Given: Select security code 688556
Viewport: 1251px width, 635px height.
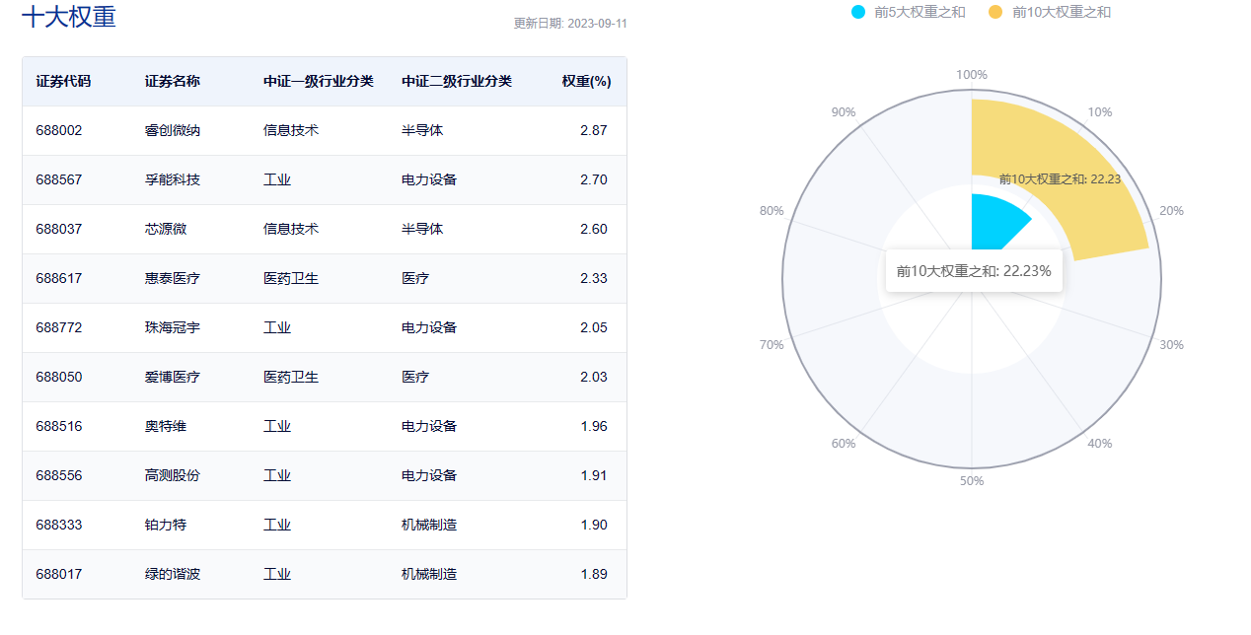Looking at the screenshot, I should 59,475.
